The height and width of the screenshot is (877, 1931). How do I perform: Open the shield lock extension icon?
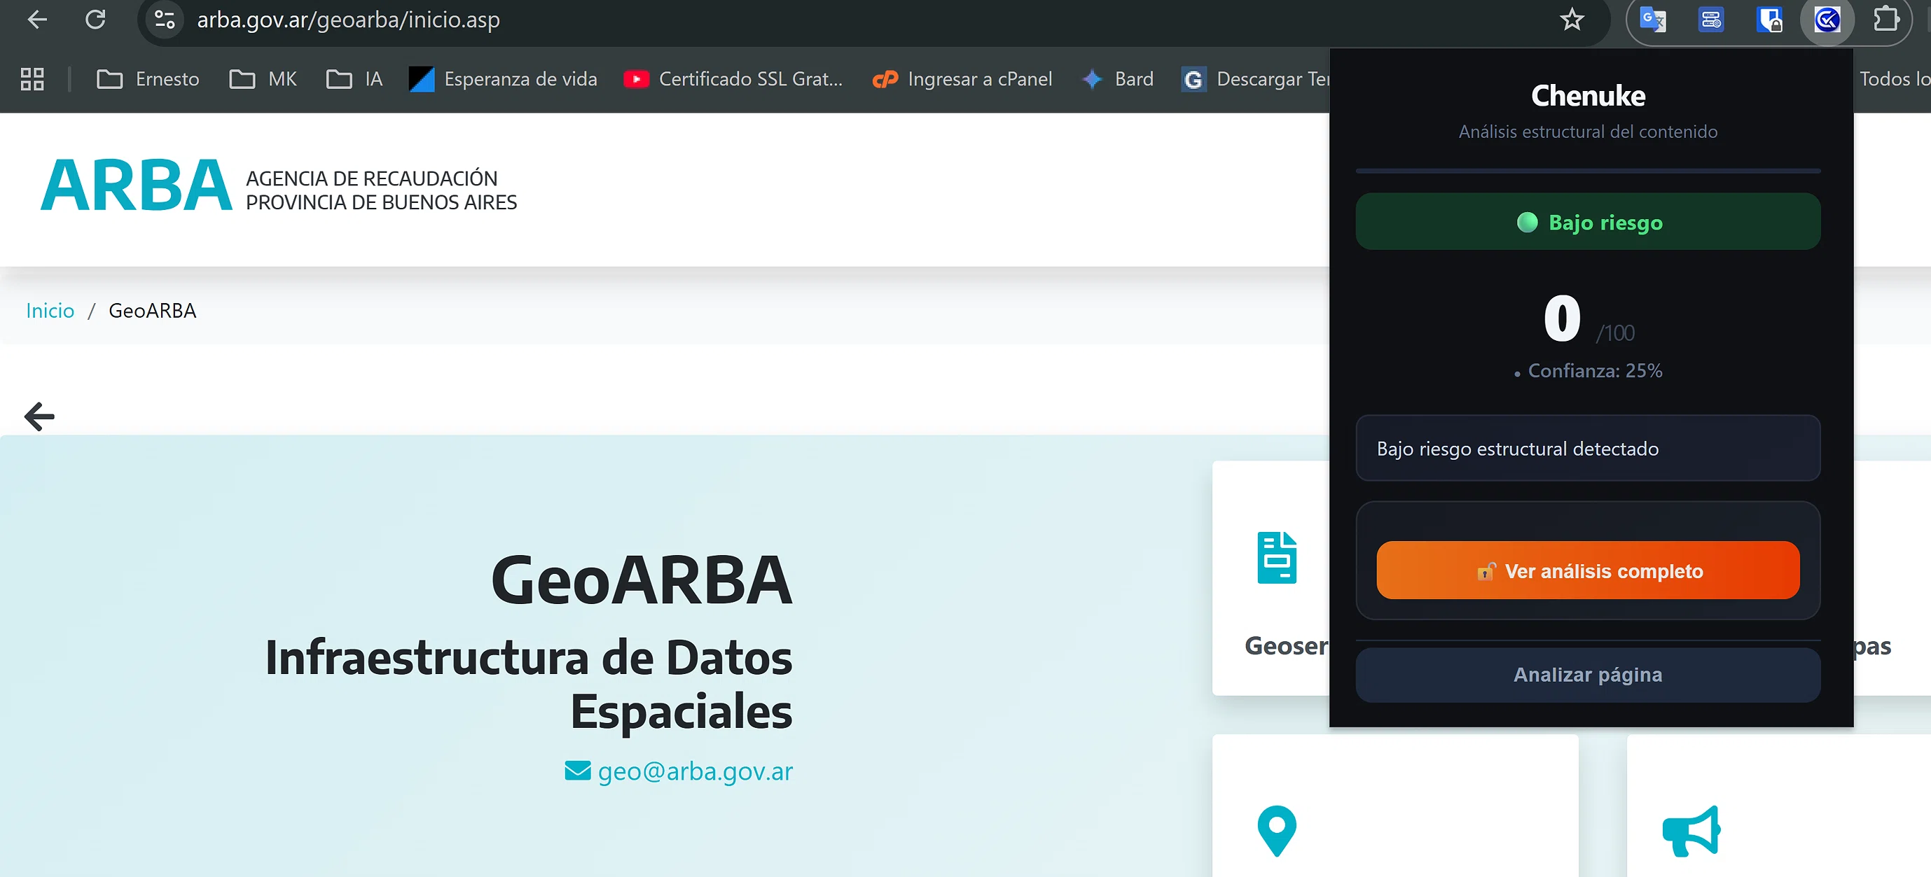pos(1769,20)
